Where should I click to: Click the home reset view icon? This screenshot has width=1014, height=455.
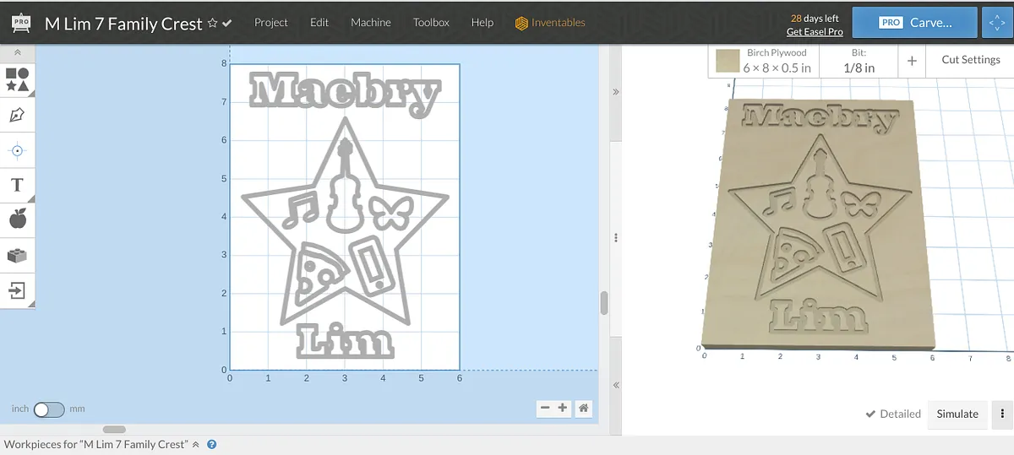pyautogui.click(x=583, y=409)
